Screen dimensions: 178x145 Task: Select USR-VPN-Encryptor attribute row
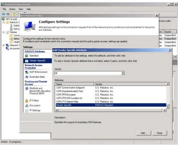tap(111, 95)
